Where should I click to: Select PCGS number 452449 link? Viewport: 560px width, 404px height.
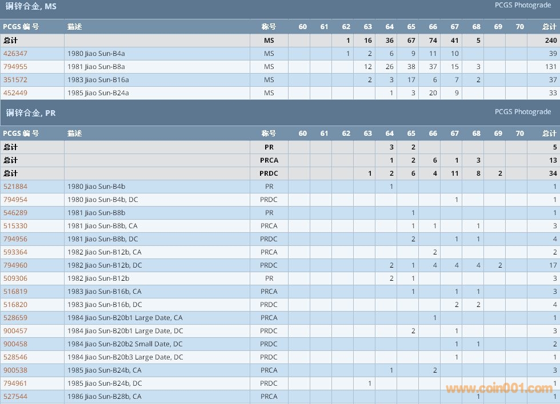[15, 93]
